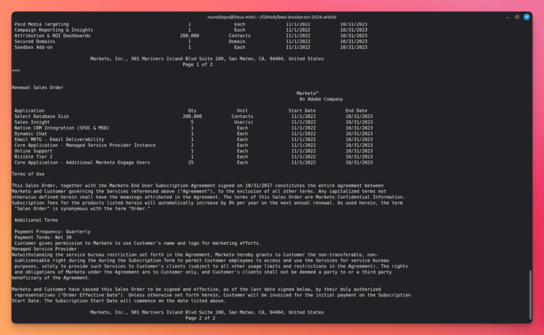The image size is (544, 335).
Task: Close the terminal window
Action: pos(526,16)
